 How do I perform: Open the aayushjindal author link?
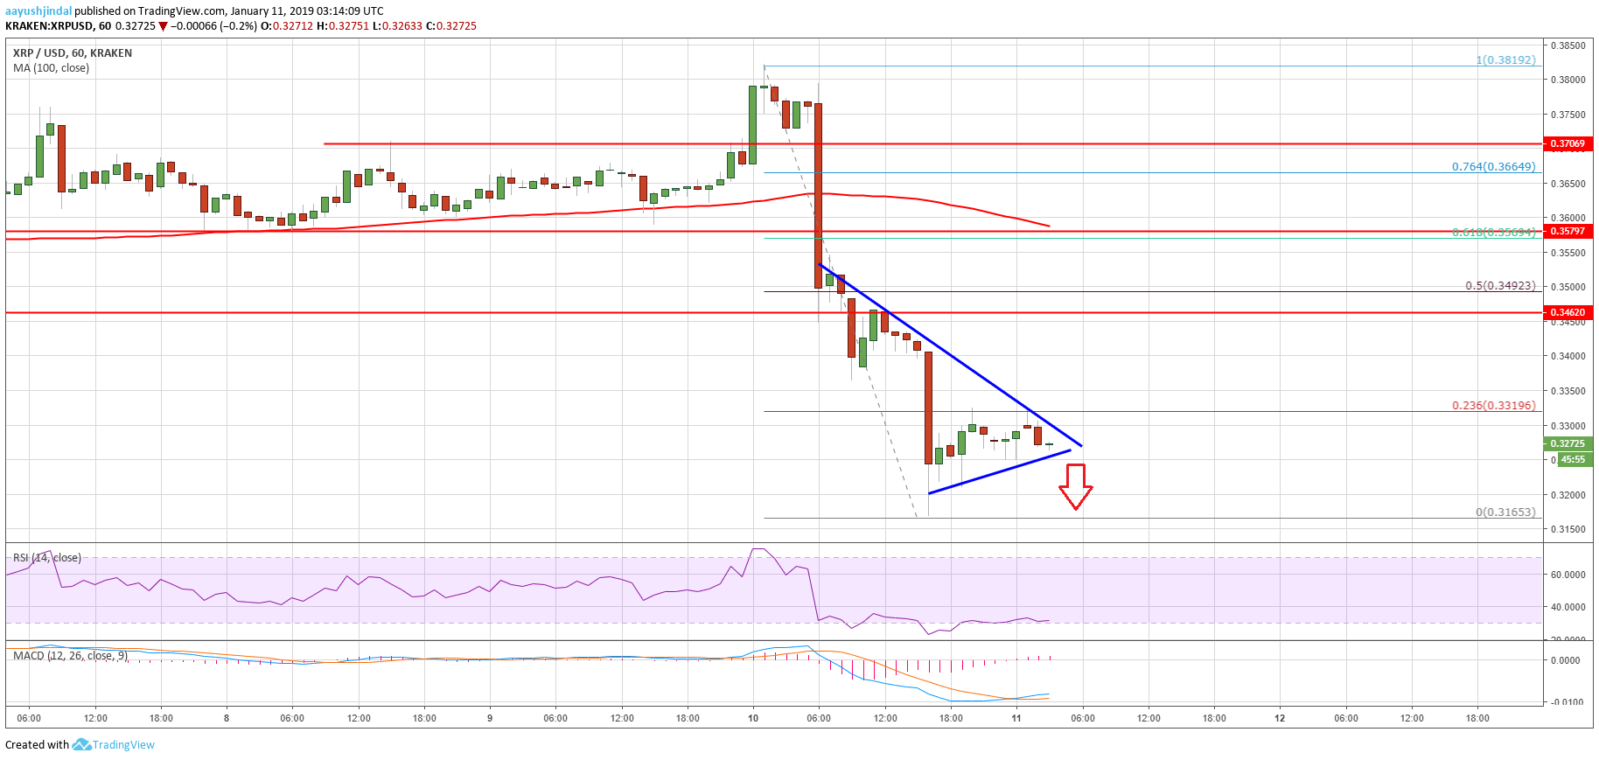38,11
